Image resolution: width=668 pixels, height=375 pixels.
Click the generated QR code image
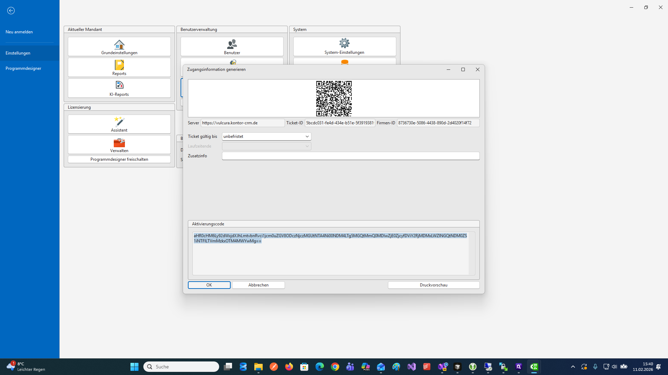click(x=334, y=99)
